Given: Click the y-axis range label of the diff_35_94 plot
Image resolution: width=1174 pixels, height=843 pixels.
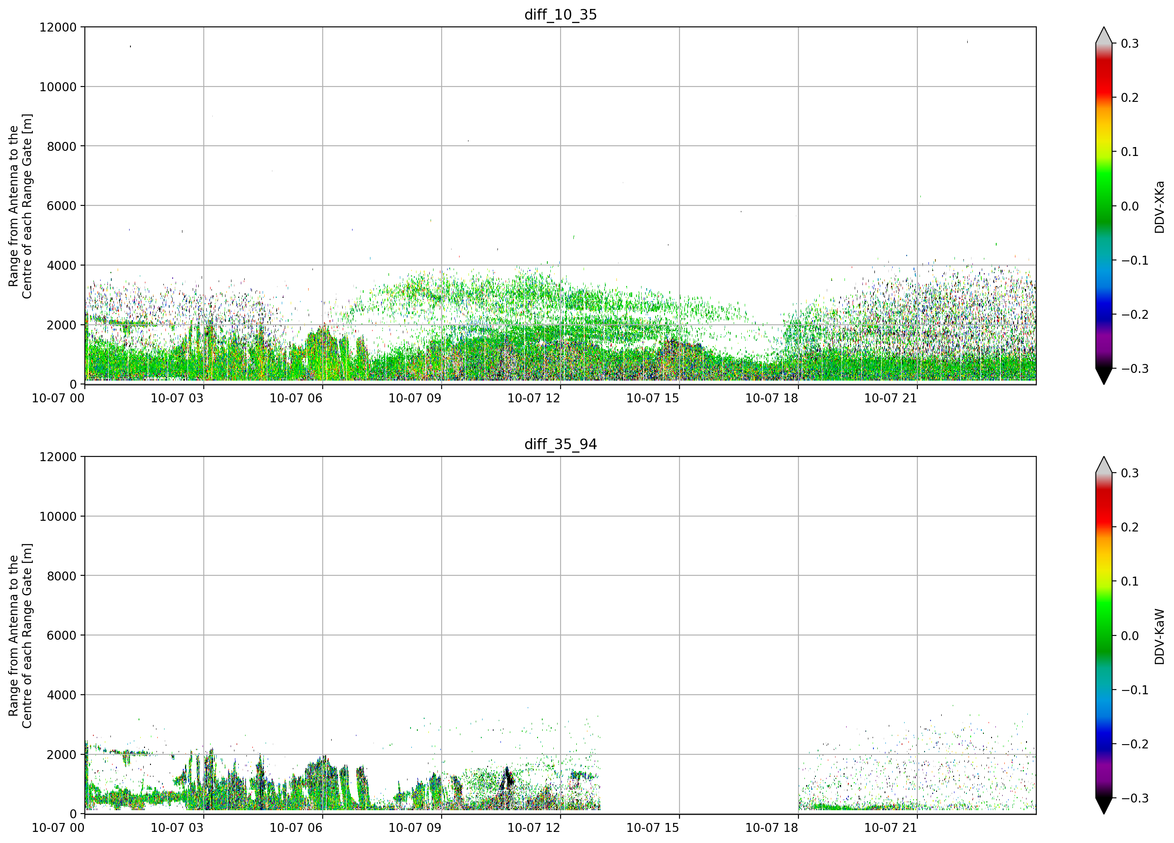Looking at the screenshot, I should [20, 635].
